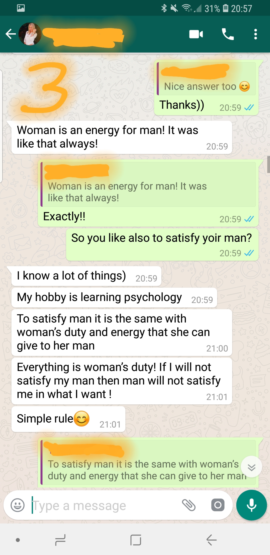Tap quoted 'Nice answer too' reply

206,79
